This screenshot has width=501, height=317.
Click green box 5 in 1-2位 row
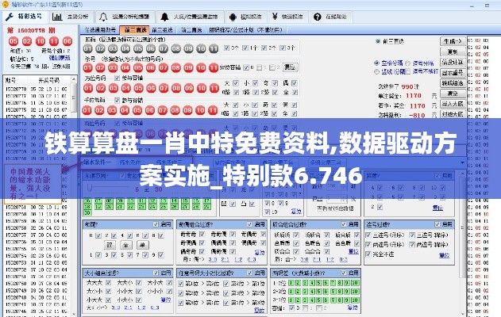tap(319, 283)
